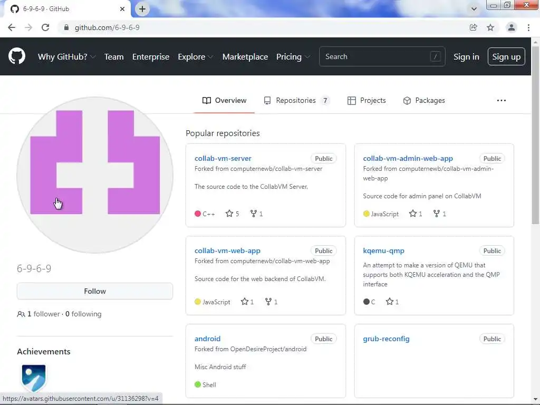Click the star count on collab-vm-server
Image resolution: width=540 pixels, height=405 pixels.
pyautogui.click(x=233, y=214)
